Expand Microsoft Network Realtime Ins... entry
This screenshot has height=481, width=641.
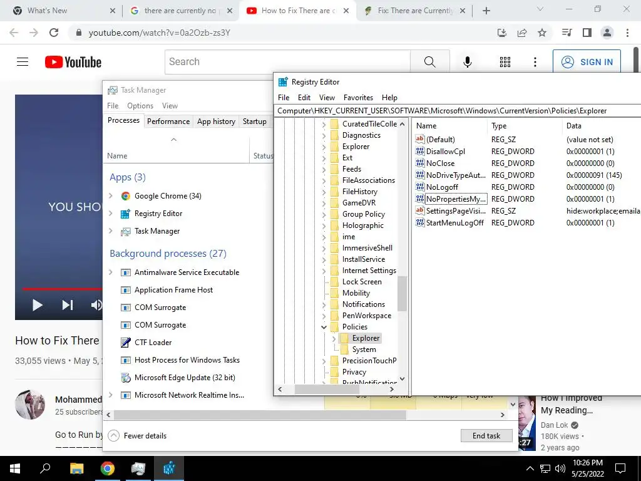click(110, 395)
